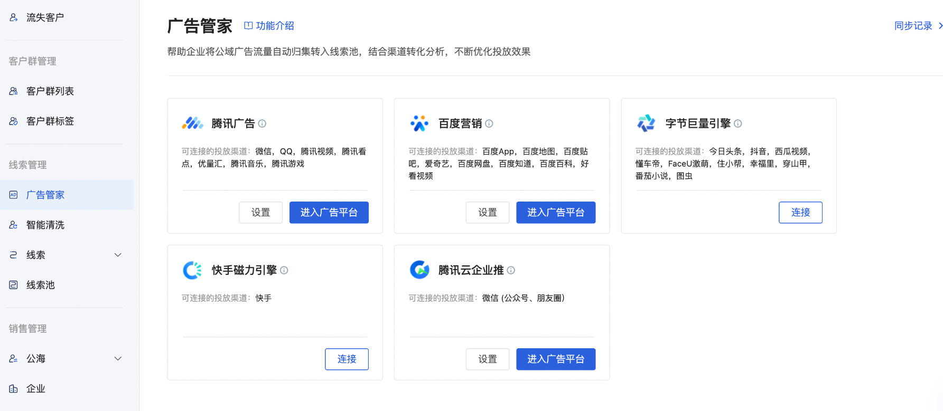Viewport: 943px width, 411px height.
Task: Connect 字节巨量引擎 with 连接 button
Action: (800, 213)
